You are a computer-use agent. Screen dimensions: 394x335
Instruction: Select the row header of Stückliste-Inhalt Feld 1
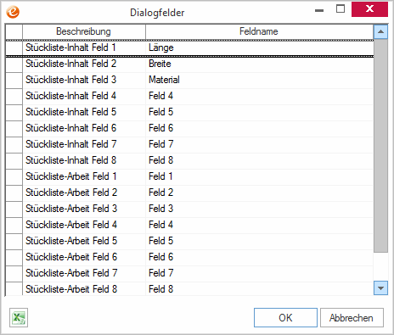(x=14, y=47)
